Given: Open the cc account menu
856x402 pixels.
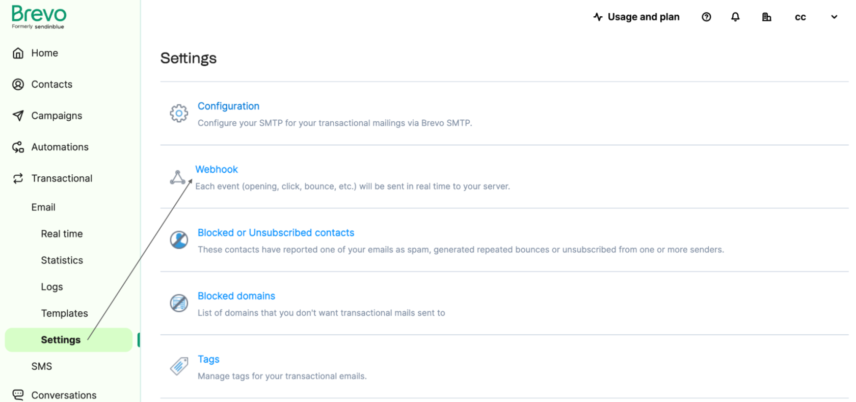Looking at the screenshot, I should 800,17.
